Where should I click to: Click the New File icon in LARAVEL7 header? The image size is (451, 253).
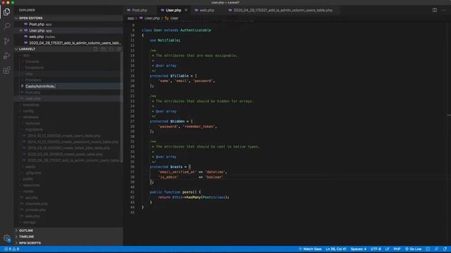(x=96, y=49)
